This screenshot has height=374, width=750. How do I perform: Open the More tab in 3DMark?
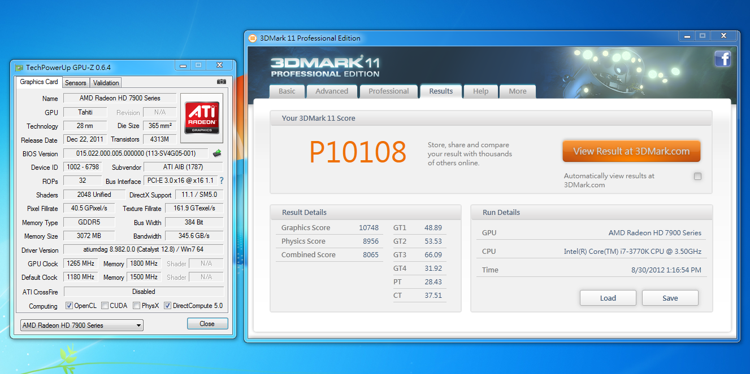[x=518, y=91]
